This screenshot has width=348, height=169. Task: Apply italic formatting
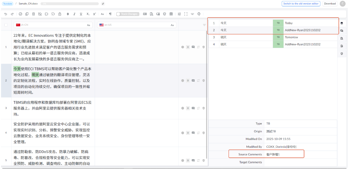click(x=74, y=14)
